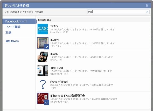Click the Results (6) header

click(44, 20)
